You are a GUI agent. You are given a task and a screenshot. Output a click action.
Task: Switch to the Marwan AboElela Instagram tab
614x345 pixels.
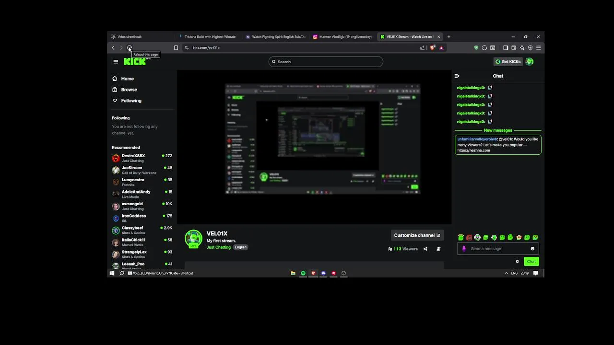[342, 36]
